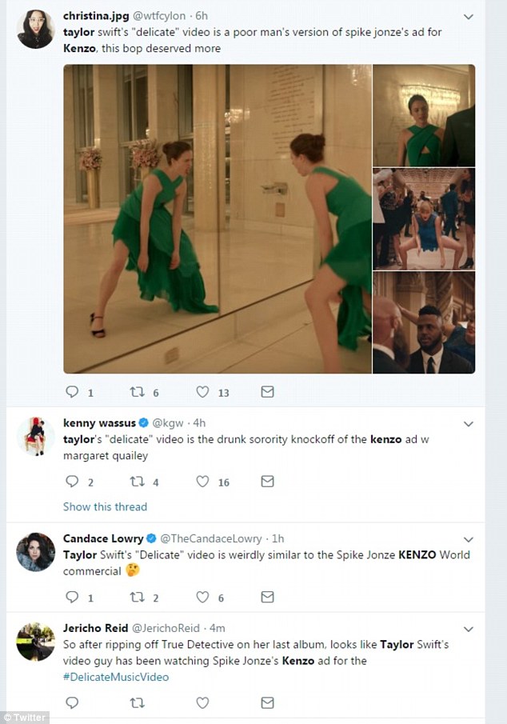The height and width of the screenshot is (724, 507).
Task: Reply to kenny wassus's tweet
Action: [x=72, y=482]
